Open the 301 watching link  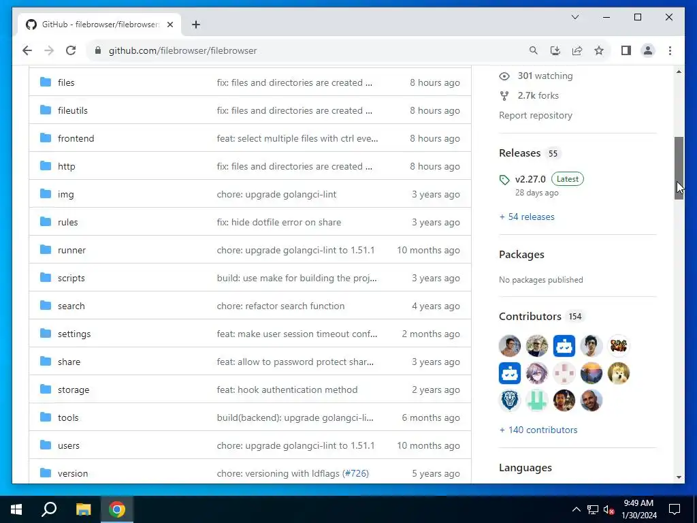(x=545, y=76)
